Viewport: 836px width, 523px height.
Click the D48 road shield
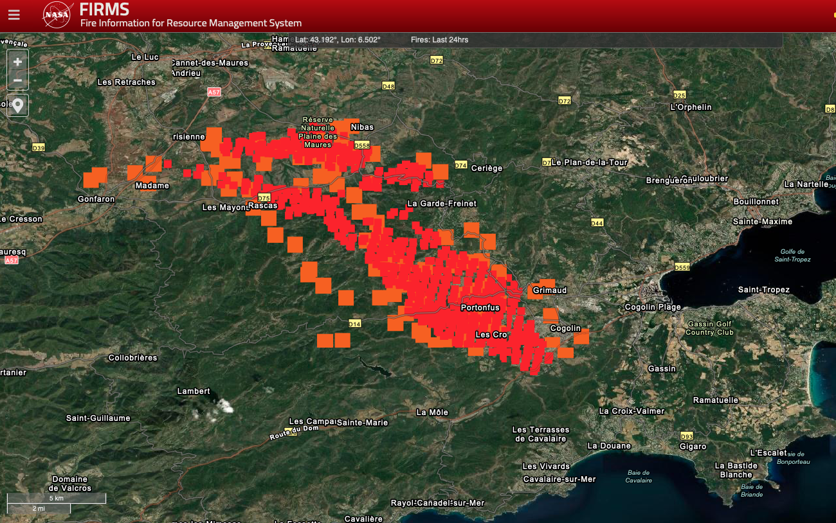click(x=388, y=86)
